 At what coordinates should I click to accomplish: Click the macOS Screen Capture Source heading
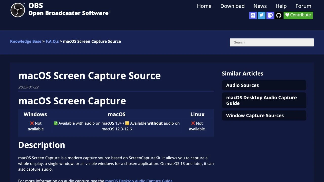pos(89,76)
